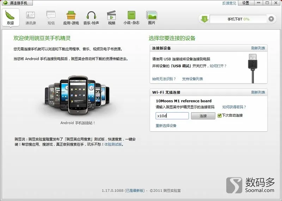Expand the download list dropdown arrow
Image resolution: width=282 pixels, height=201 pixels.
(x=271, y=19)
